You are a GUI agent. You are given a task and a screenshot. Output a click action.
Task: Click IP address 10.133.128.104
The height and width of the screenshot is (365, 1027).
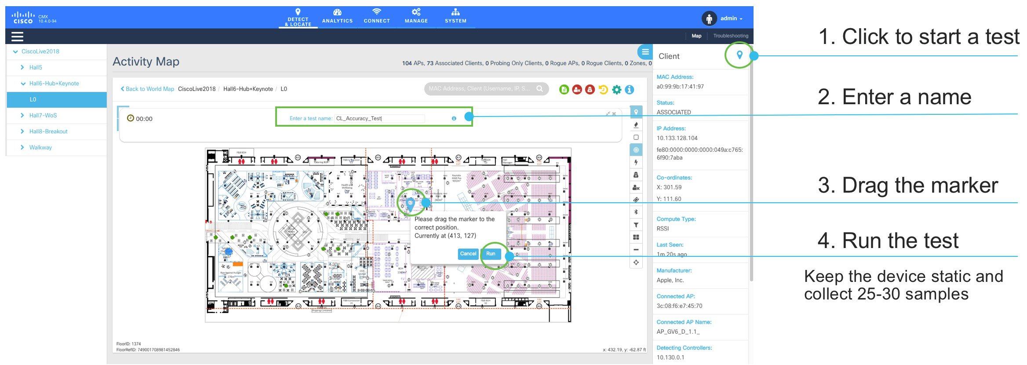[677, 138]
